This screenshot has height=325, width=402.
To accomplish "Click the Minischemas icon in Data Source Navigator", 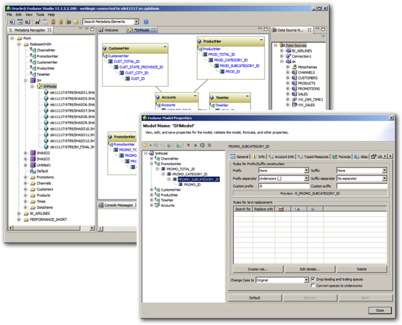I will tap(295, 66).
